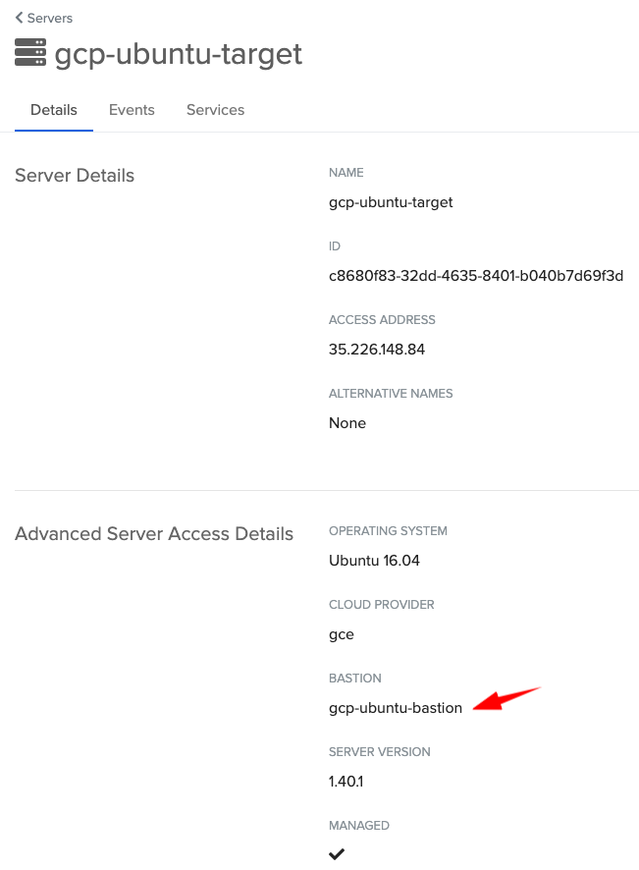
Task: Click the server stack icon beside the title
Action: (x=30, y=53)
